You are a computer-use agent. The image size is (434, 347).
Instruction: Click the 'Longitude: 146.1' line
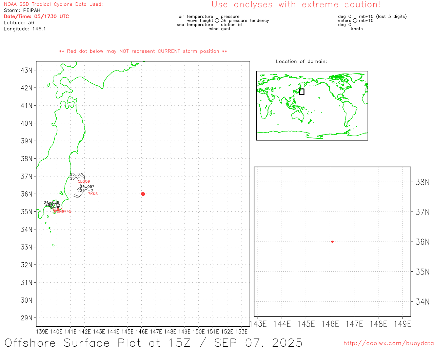click(x=25, y=29)
